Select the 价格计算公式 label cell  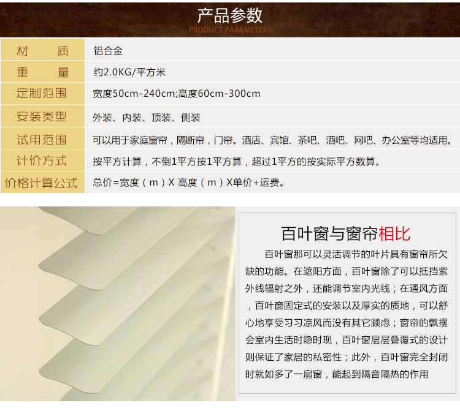click(x=42, y=183)
